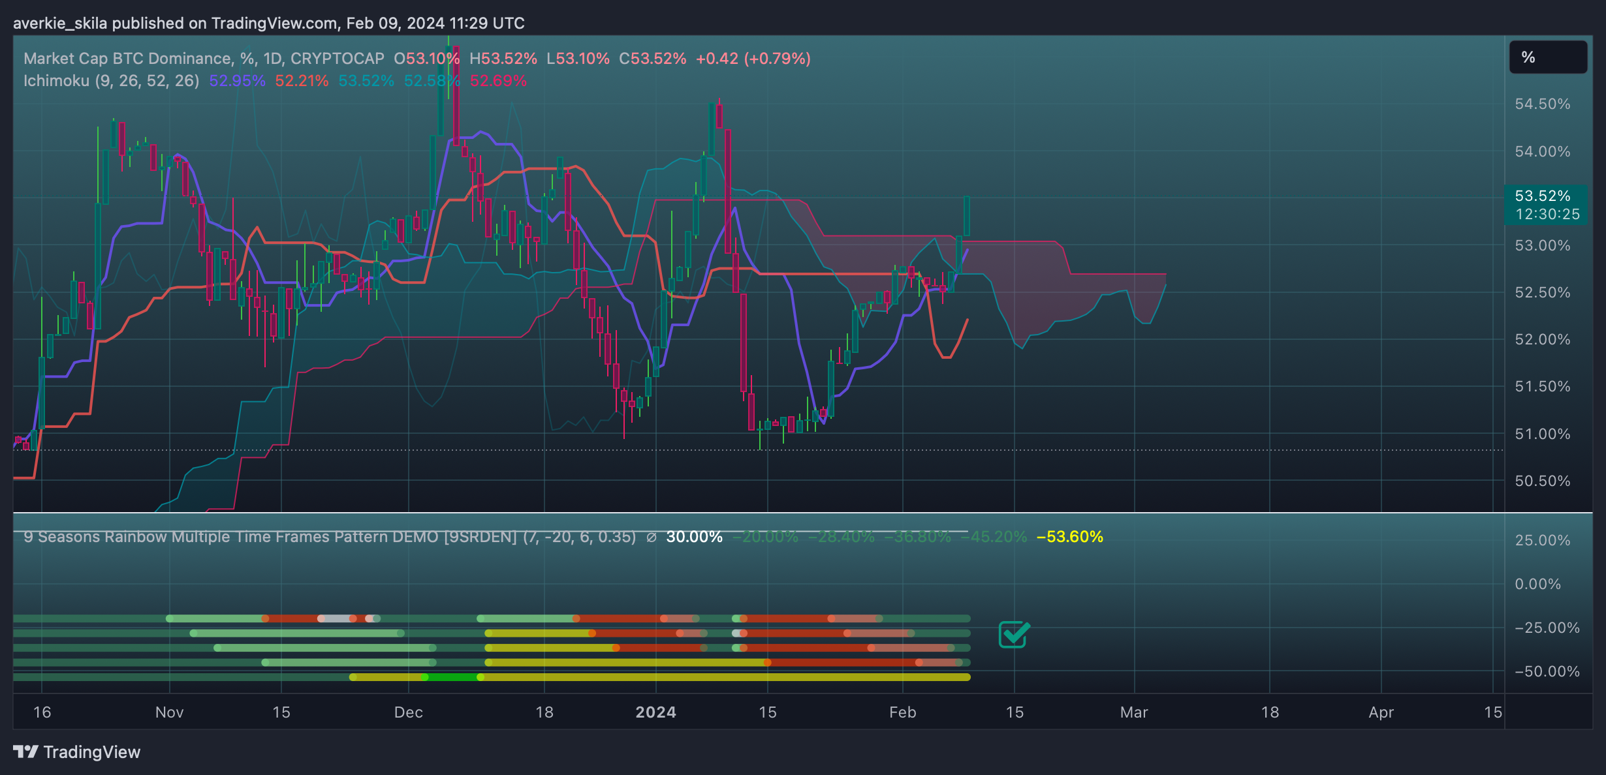Click the Apr date label on time axis
Viewport: 1606px width, 775px height.
[x=1381, y=712]
